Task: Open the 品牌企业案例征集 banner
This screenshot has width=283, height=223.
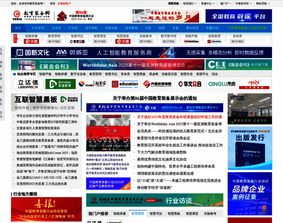Action: tap(250, 194)
